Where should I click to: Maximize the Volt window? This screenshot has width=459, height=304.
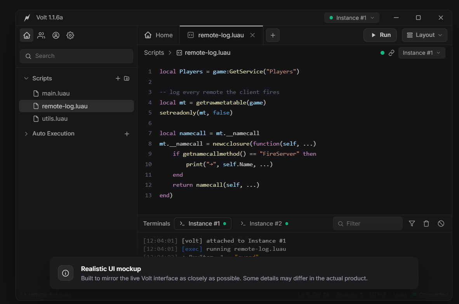418,18
